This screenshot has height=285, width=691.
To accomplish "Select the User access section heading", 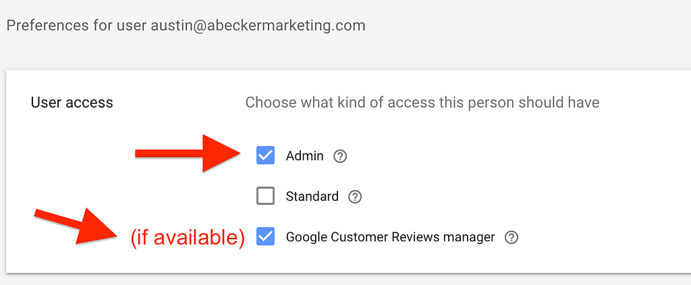I will [x=72, y=102].
